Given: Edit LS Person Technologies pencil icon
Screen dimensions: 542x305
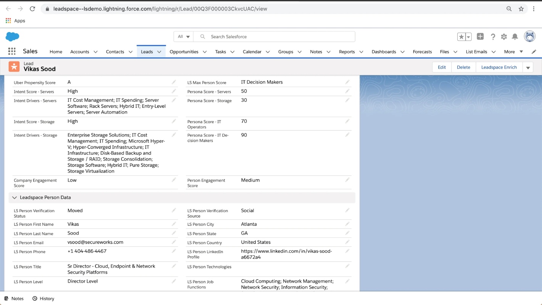Looking at the screenshot, I should (347, 266).
